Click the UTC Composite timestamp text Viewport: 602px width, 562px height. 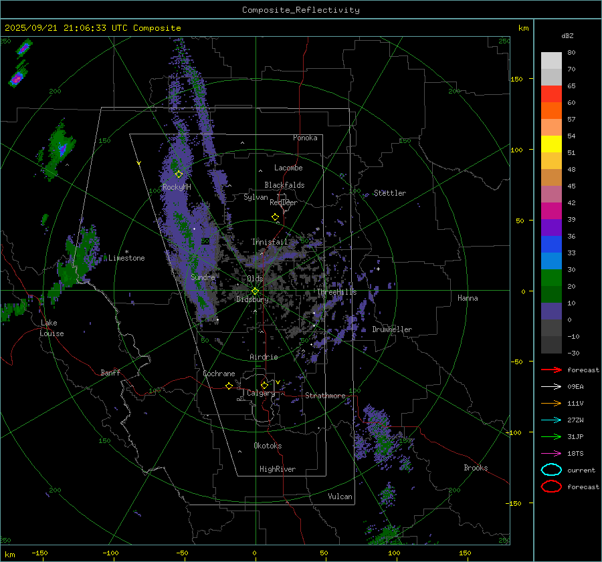(x=92, y=28)
